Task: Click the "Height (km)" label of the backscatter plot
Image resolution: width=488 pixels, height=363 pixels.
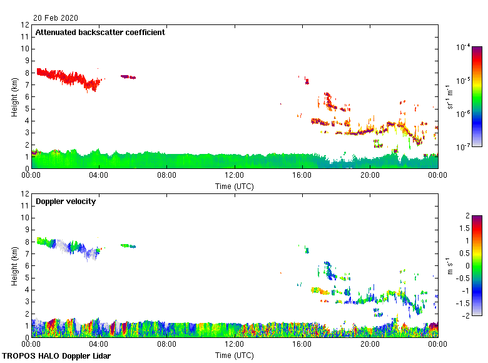Action: 14,96
